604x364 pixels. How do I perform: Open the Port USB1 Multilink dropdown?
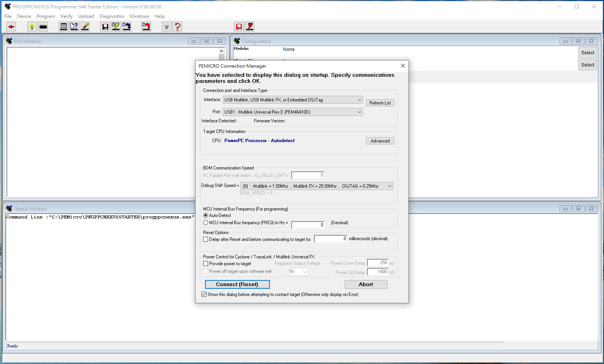pyautogui.click(x=293, y=112)
